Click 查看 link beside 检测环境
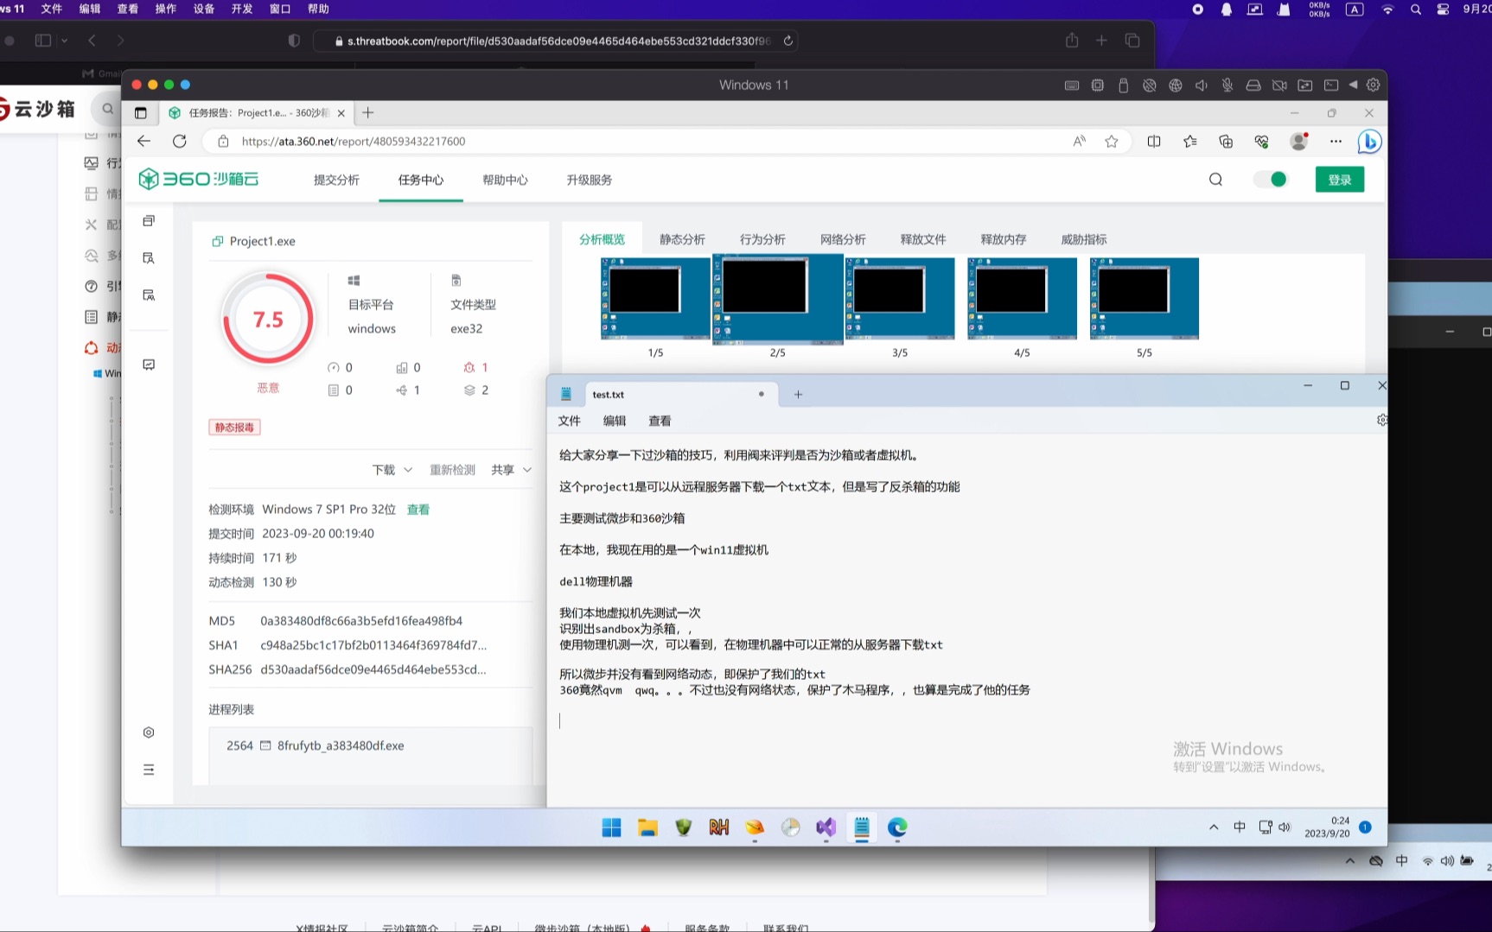This screenshot has width=1492, height=932. 418,510
